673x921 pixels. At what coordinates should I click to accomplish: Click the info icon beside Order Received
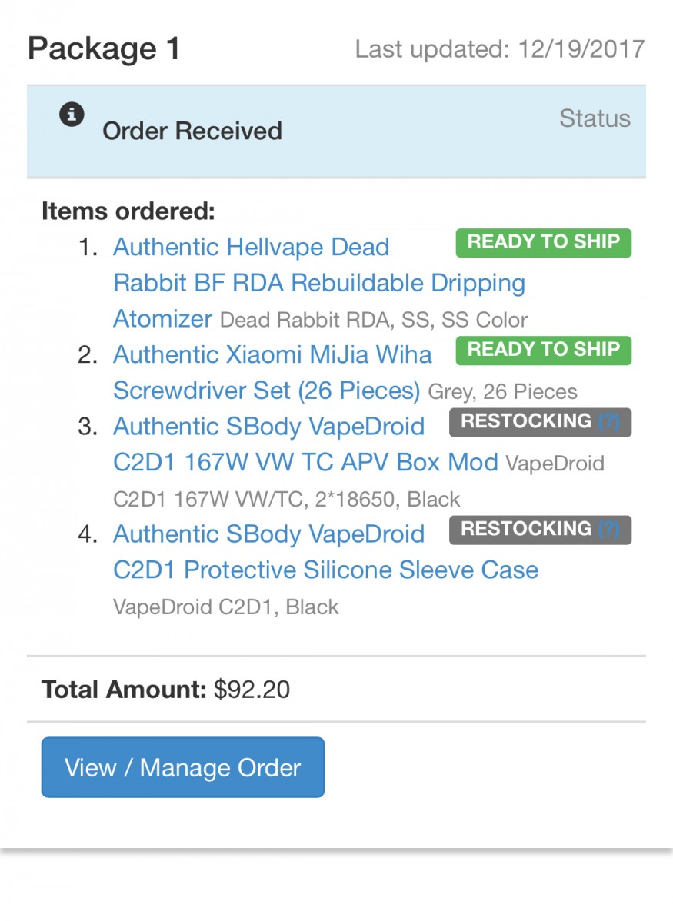[x=72, y=115]
